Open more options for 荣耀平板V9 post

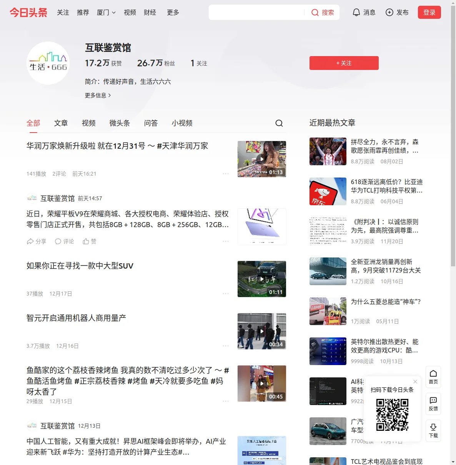point(226,241)
